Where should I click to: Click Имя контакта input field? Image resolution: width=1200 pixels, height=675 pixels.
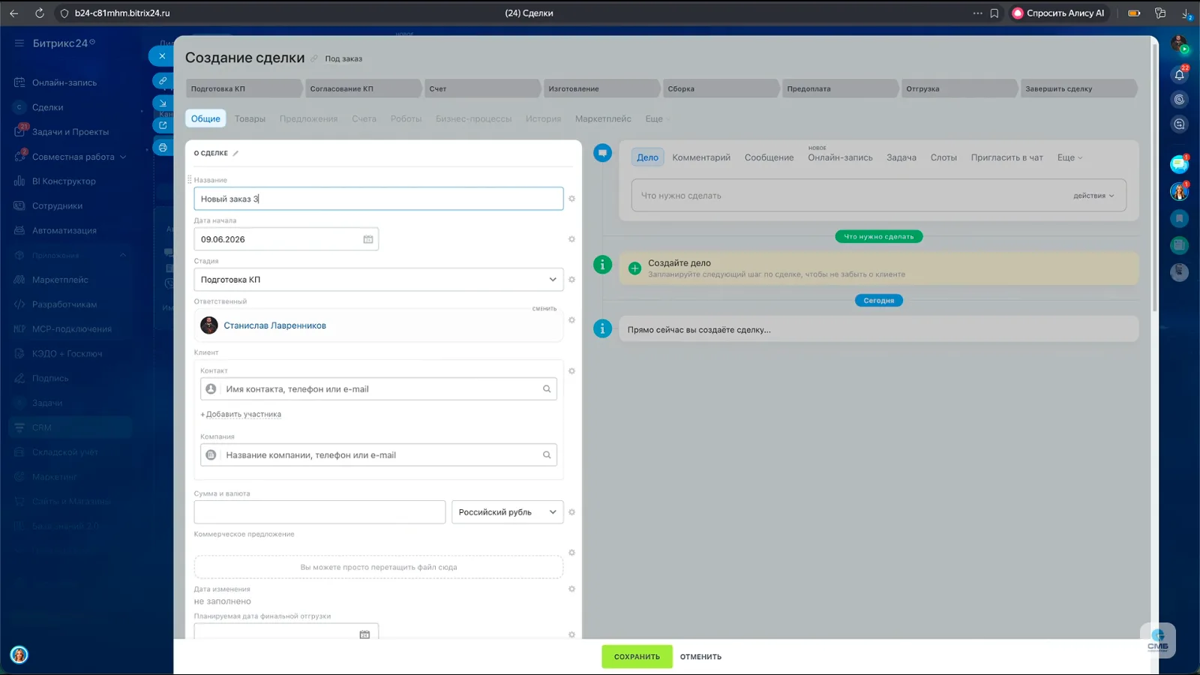379,389
